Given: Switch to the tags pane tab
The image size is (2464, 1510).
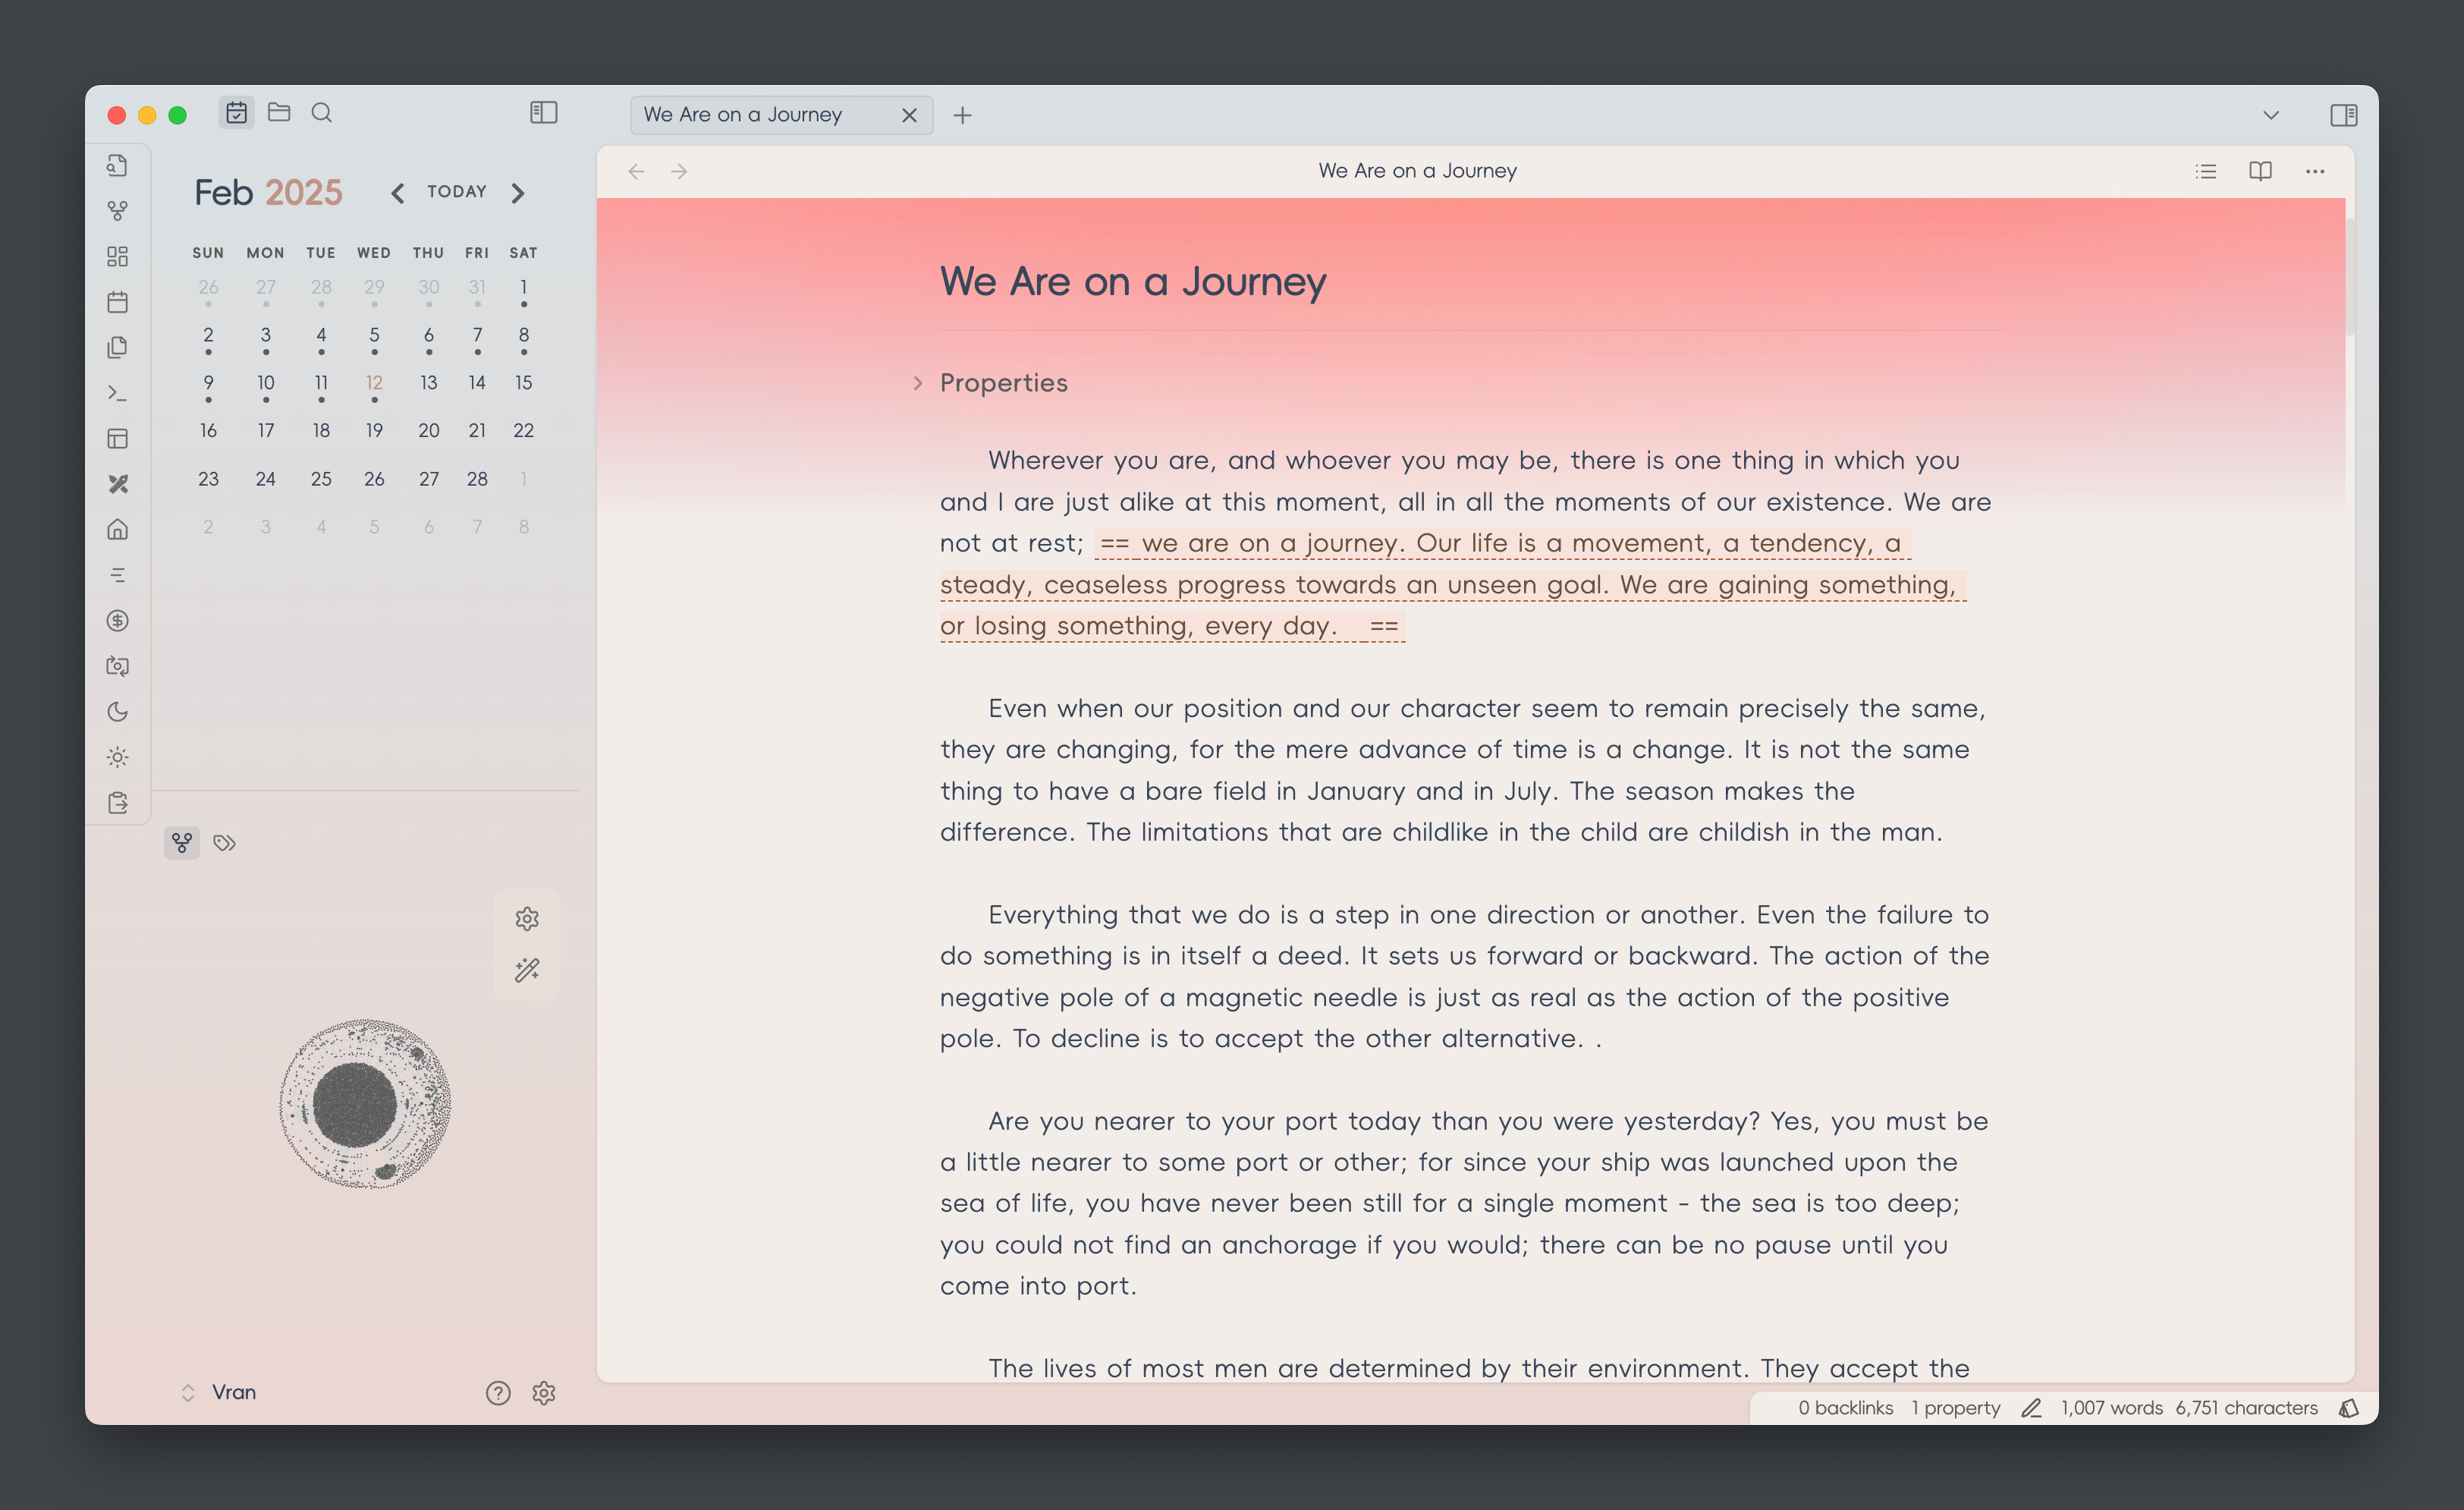Looking at the screenshot, I should 225,843.
